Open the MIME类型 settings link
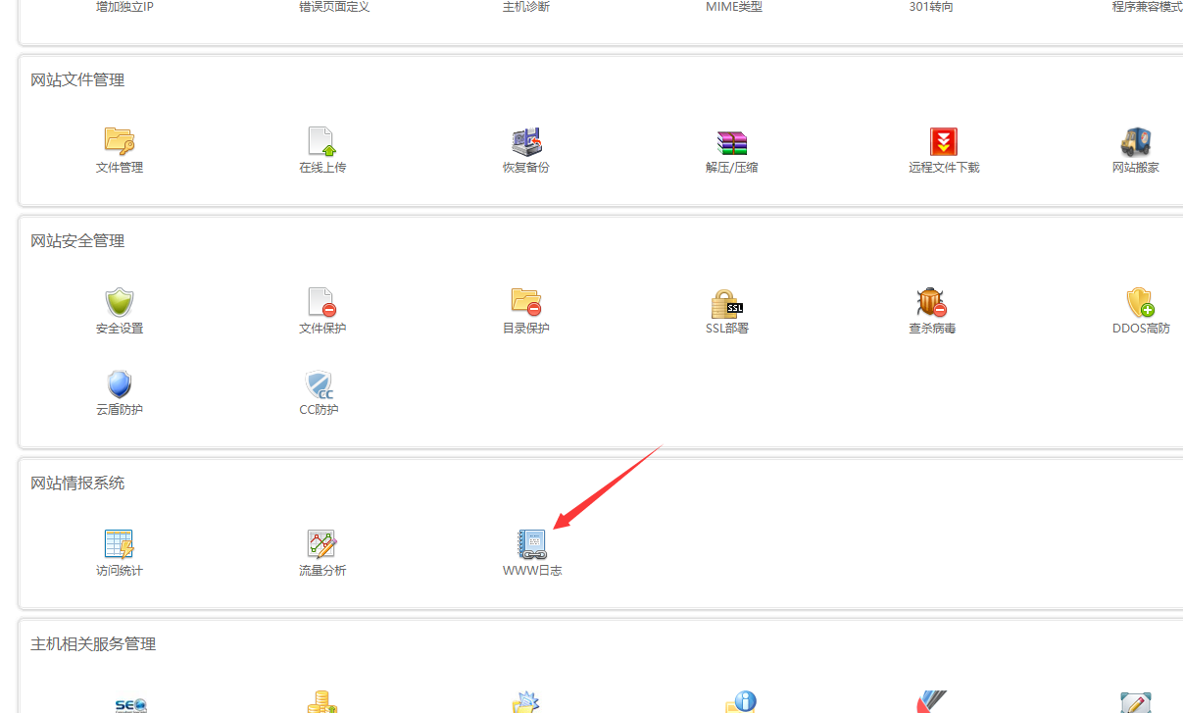 733,7
